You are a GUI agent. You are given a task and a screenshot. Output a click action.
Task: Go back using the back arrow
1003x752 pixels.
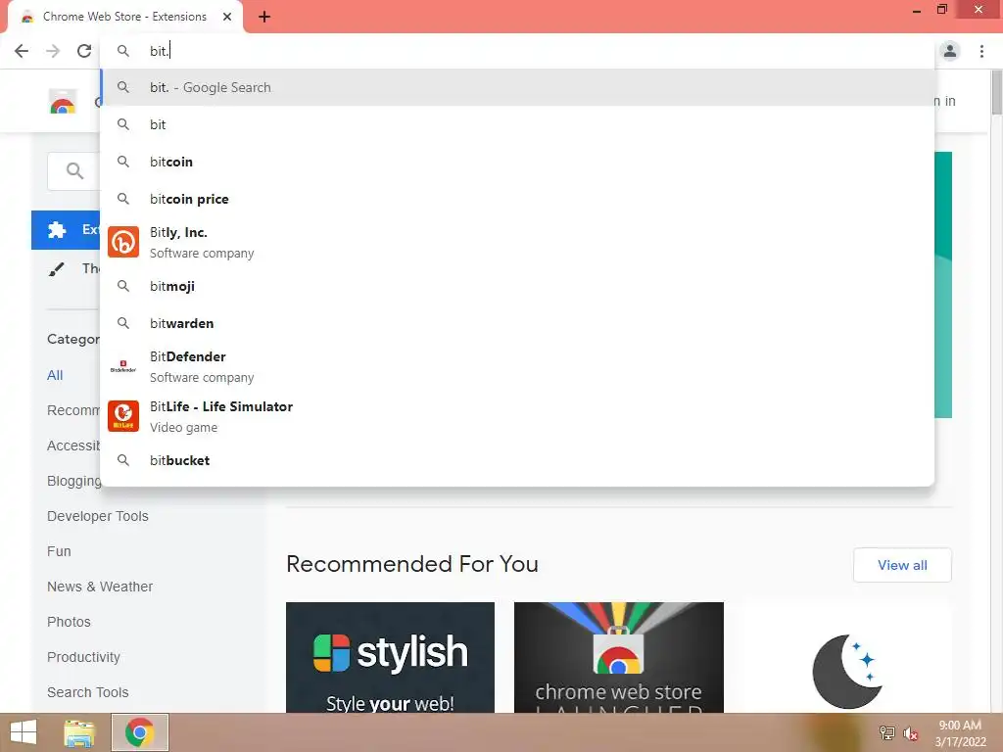[x=22, y=51]
